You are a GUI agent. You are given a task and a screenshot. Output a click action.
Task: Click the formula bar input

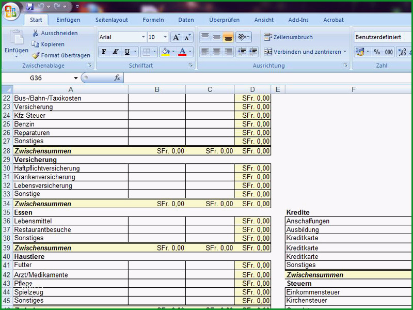pyautogui.click(x=267, y=78)
